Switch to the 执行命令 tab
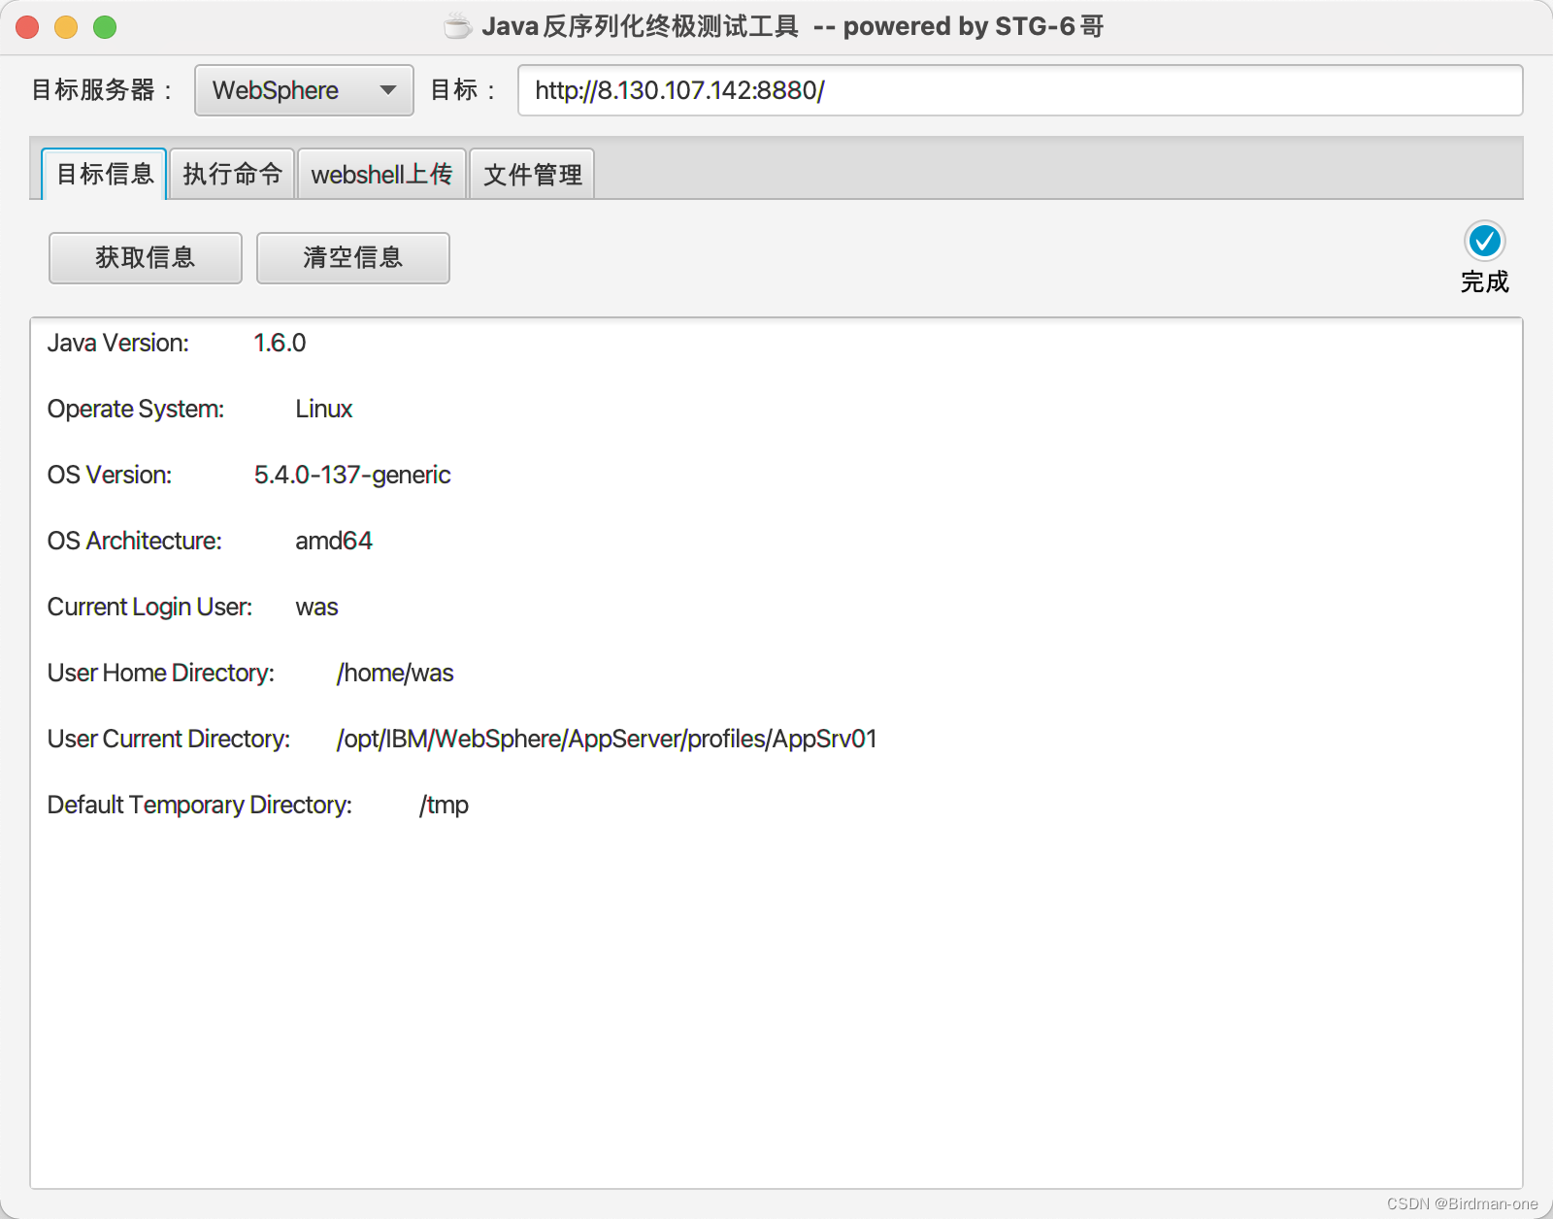1553x1219 pixels. pos(232,174)
